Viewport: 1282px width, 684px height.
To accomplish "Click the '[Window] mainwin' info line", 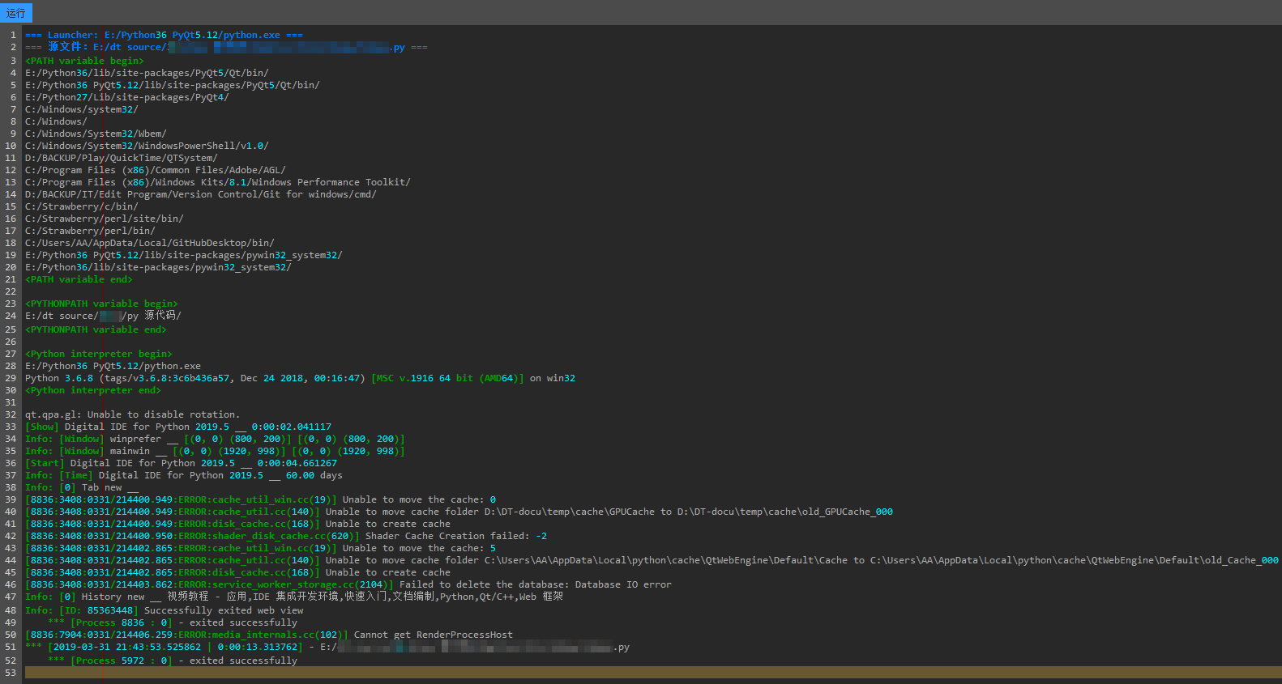I will [x=215, y=451].
